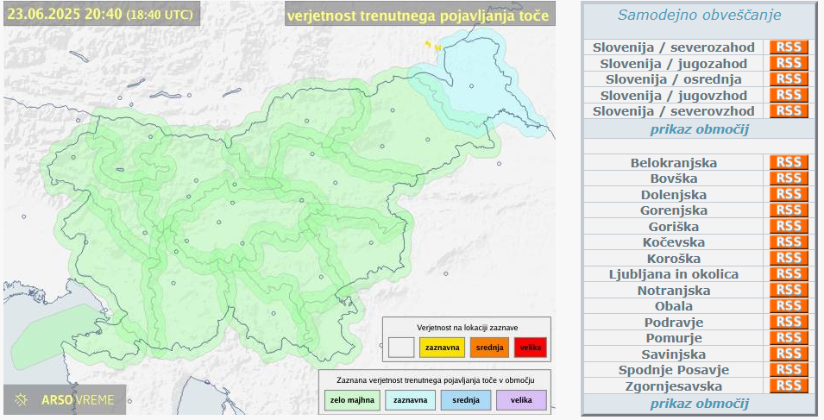Open upper 'prikaz območij' link
Image resolution: width=824 pixels, height=420 pixels.
698,129
